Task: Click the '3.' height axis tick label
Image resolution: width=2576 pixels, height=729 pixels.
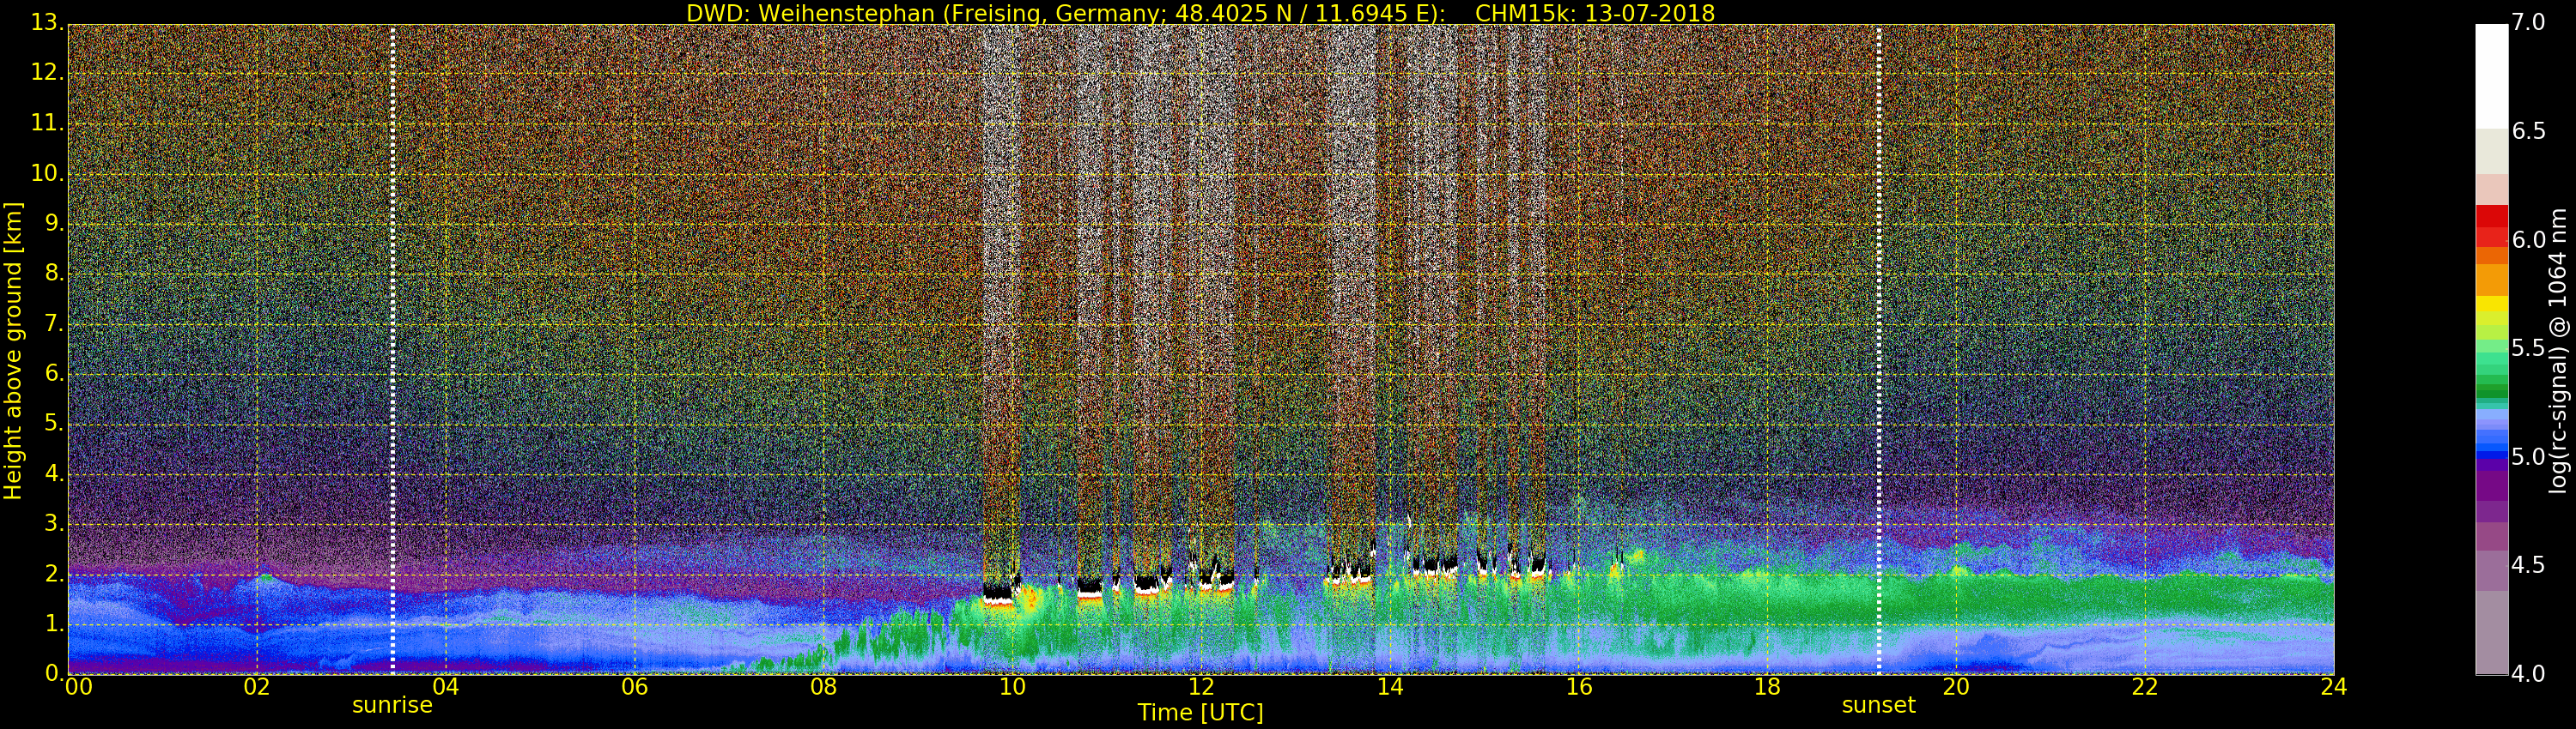Action: 53,524
